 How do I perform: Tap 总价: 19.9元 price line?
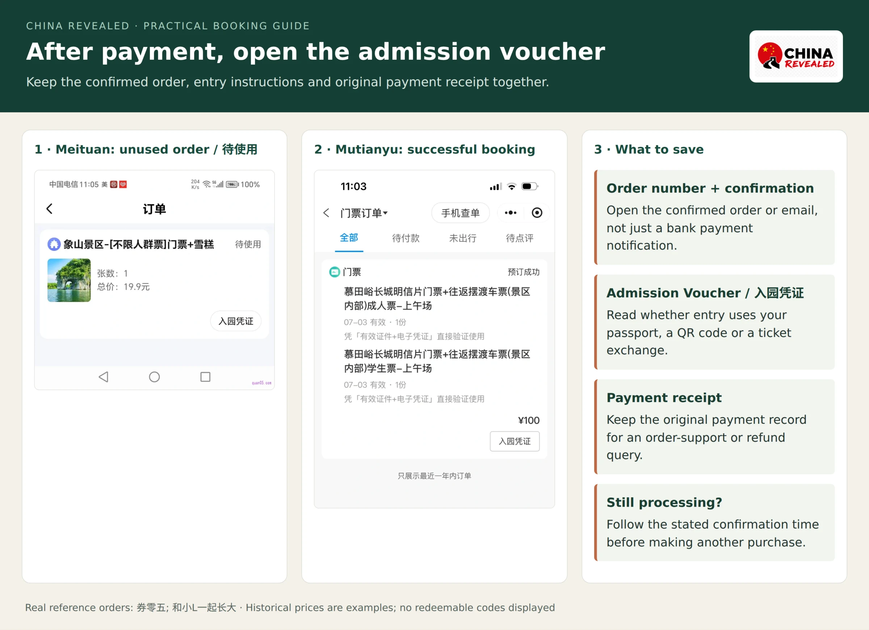tap(123, 287)
